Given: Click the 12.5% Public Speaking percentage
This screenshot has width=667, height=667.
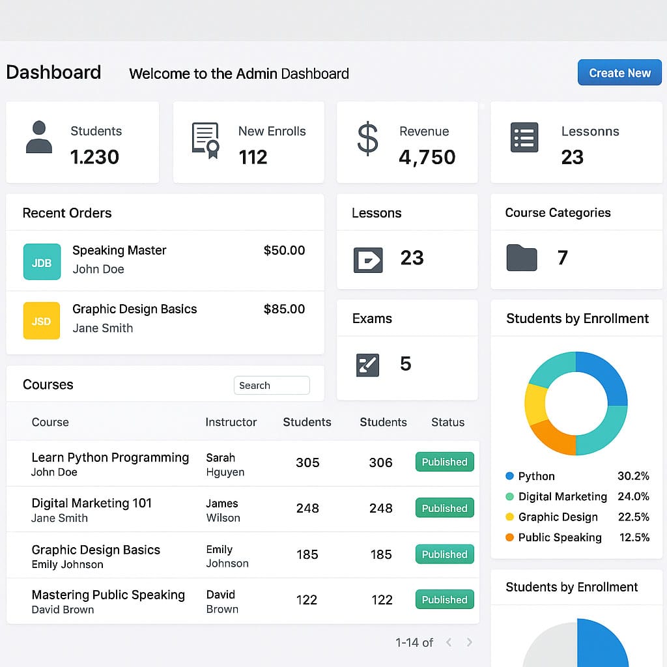Looking at the screenshot, I should point(634,537).
